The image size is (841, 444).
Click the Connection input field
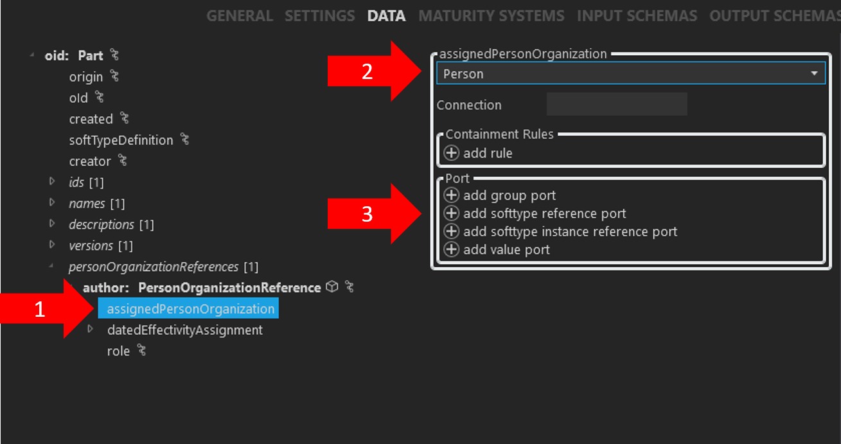(x=616, y=104)
